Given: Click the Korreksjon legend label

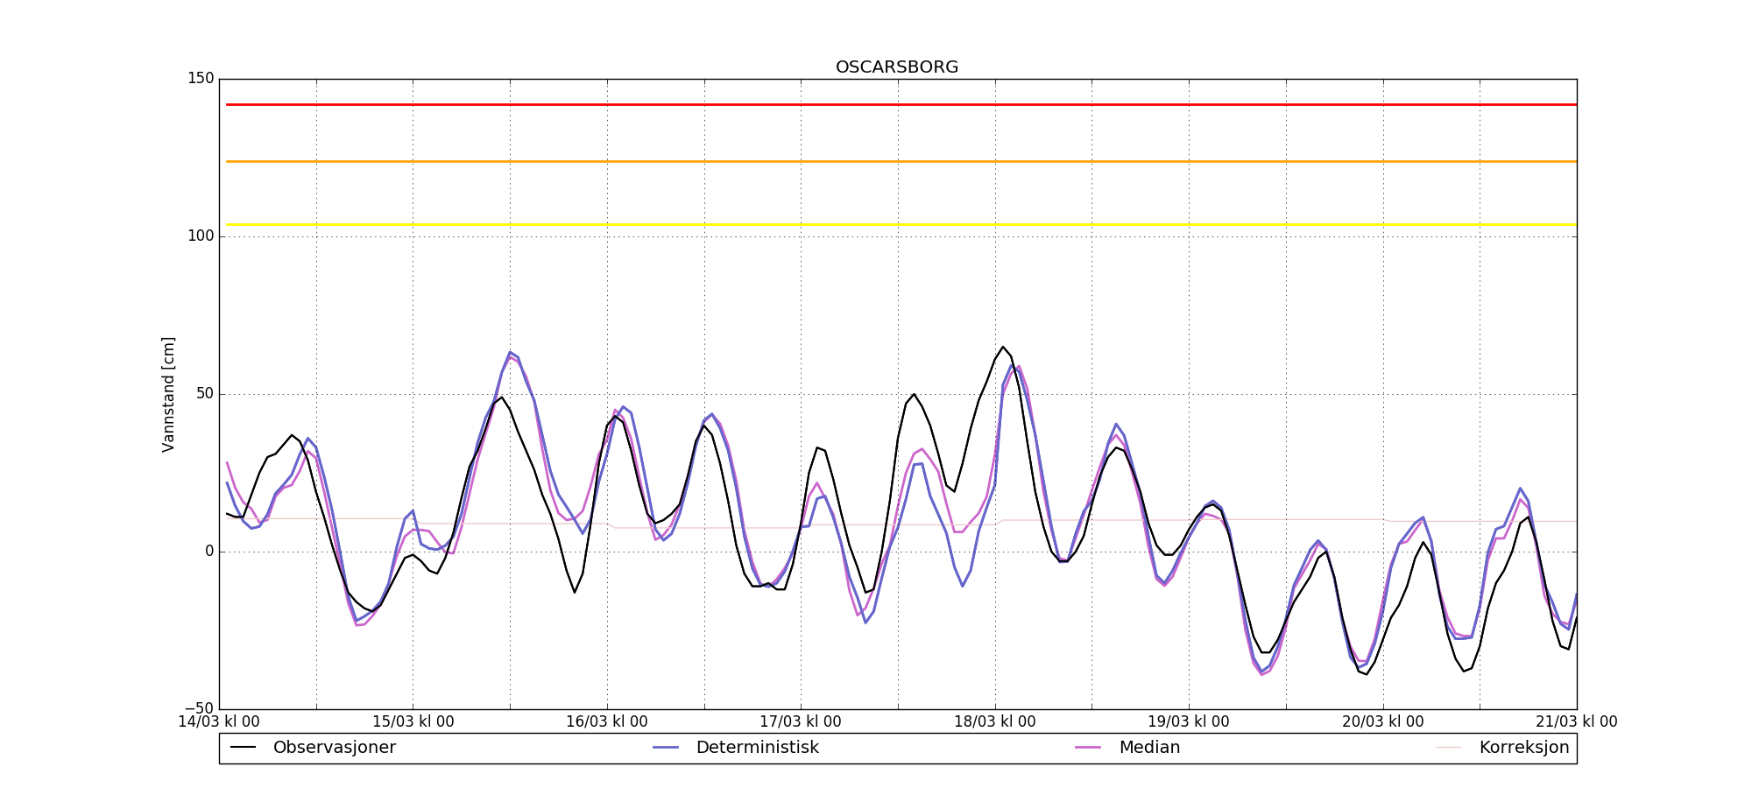Looking at the screenshot, I should 1523,748.
